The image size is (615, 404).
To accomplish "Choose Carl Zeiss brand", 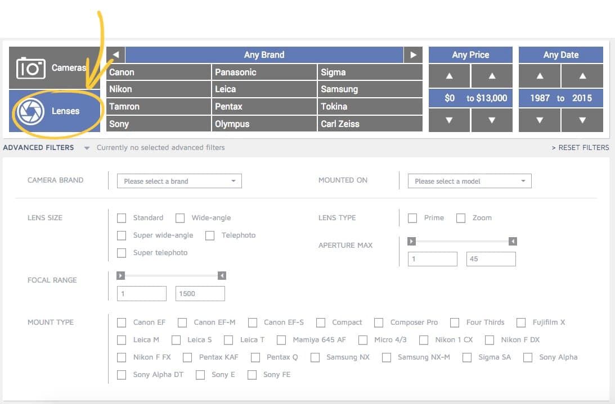I will pyautogui.click(x=370, y=124).
